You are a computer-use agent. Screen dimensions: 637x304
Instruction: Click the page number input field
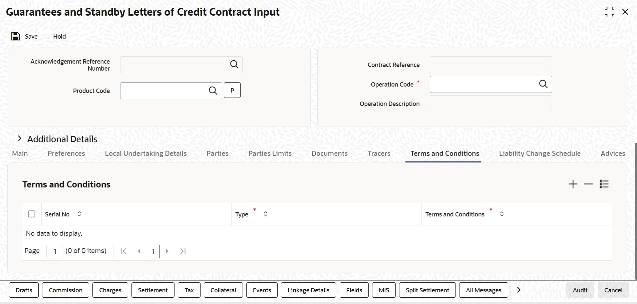[55, 251]
